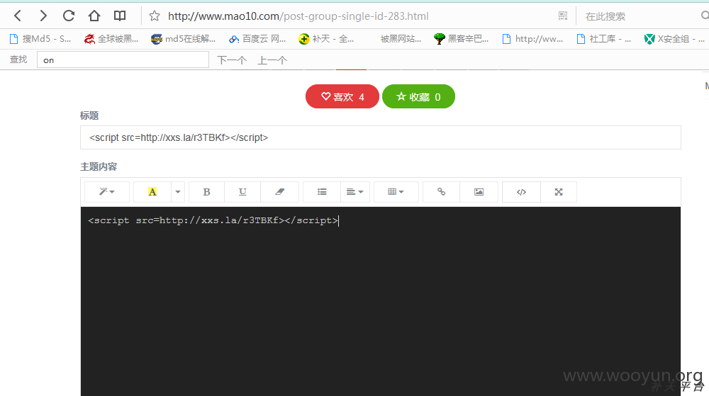The image size is (709, 396).
Task: Click 下一个 to find next match
Action: pyautogui.click(x=232, y=60)
